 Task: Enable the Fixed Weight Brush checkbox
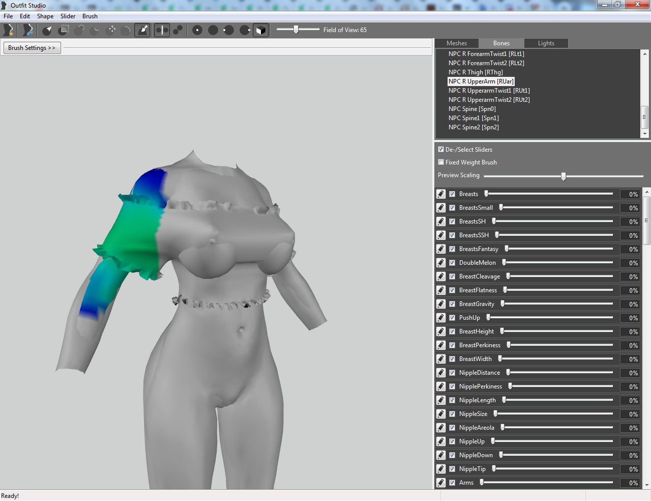[441, 162]
